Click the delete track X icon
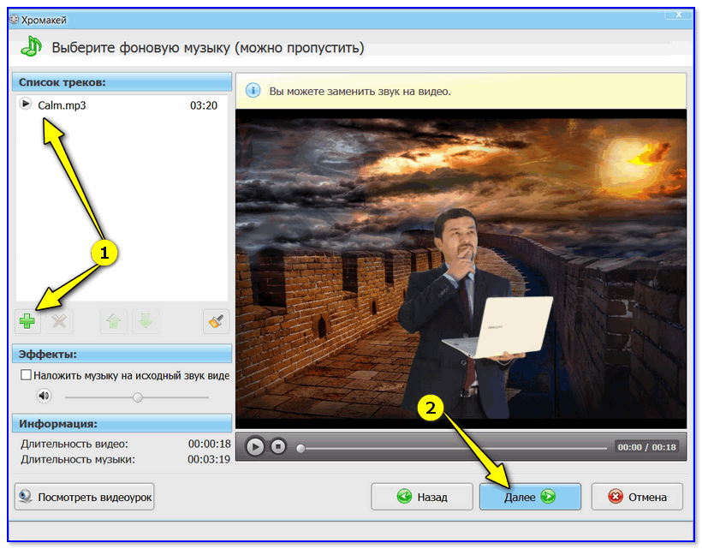Viewport: 702px width, 549px height. coord(61,321)
